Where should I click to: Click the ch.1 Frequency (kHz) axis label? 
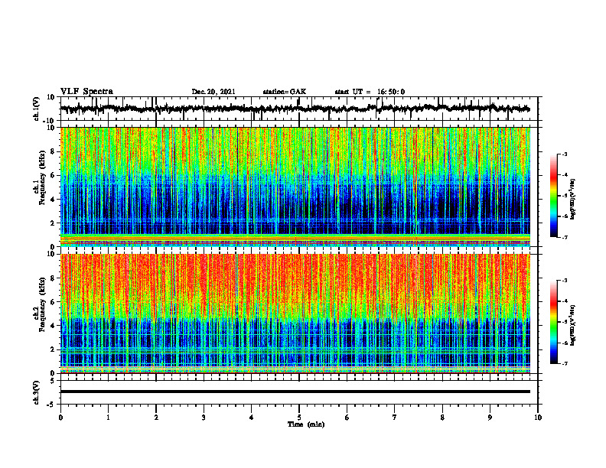(x=41, y=177)
